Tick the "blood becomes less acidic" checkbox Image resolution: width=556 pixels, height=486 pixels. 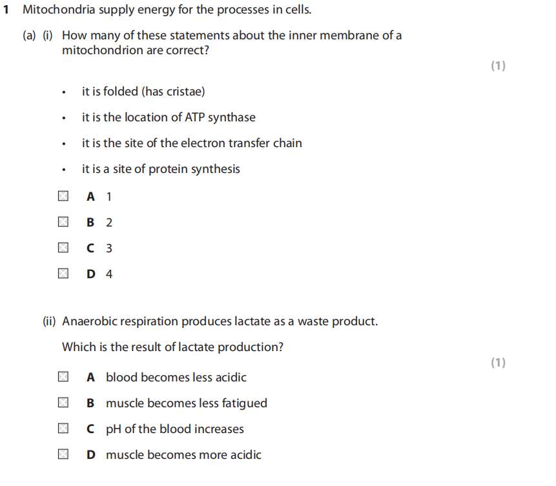pos(62,377)
